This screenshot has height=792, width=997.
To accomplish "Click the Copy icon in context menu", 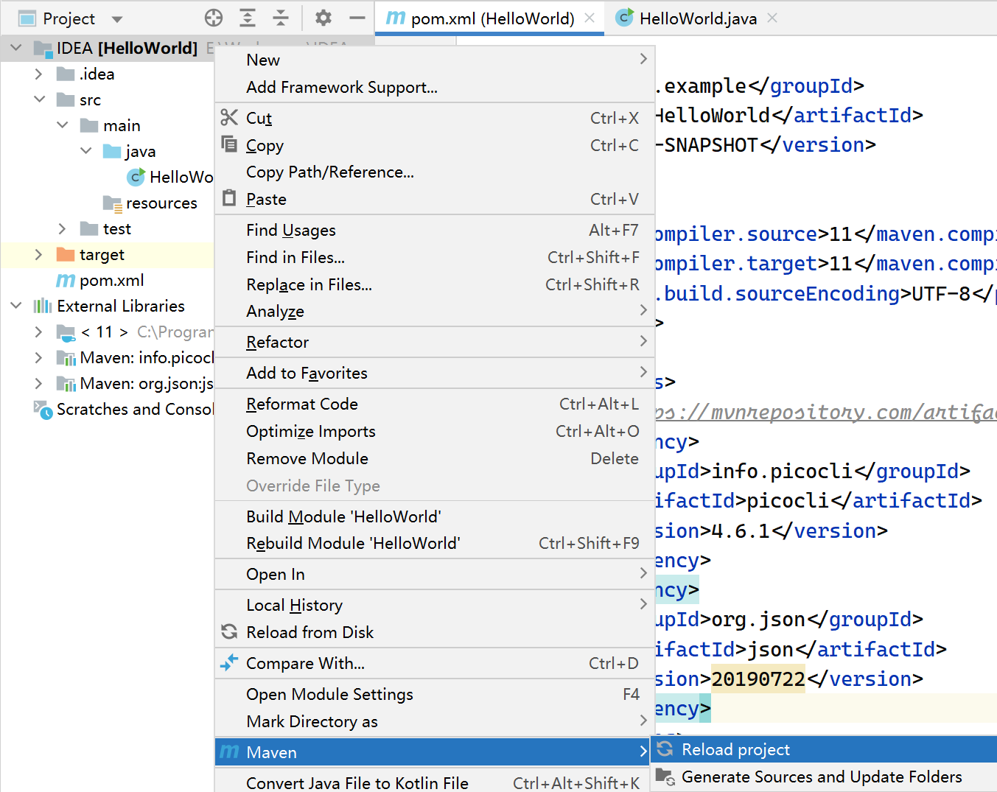I will point(229,144).
